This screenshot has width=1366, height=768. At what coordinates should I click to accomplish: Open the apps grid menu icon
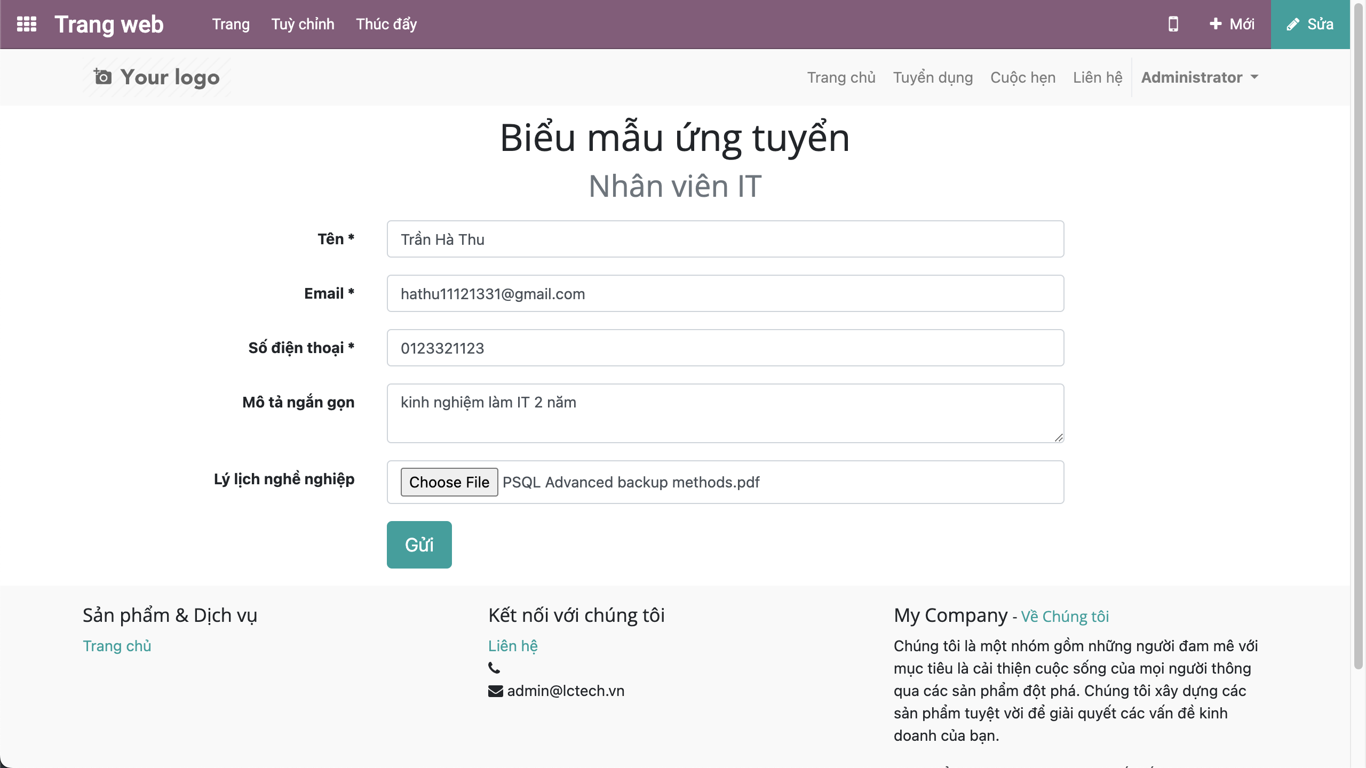27,24
